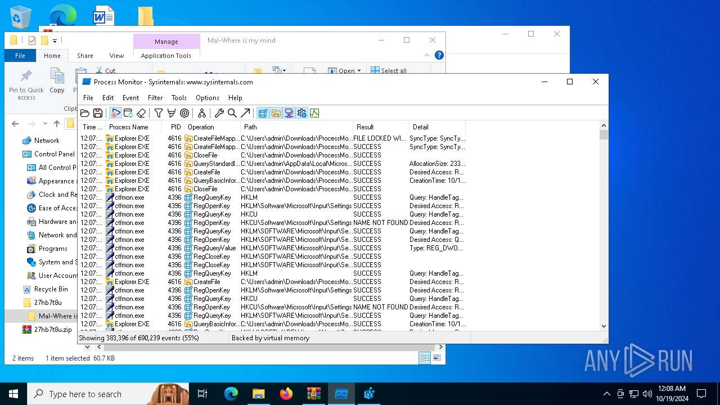Click the Backed by virtual memory status text

[x=271, y=338]
